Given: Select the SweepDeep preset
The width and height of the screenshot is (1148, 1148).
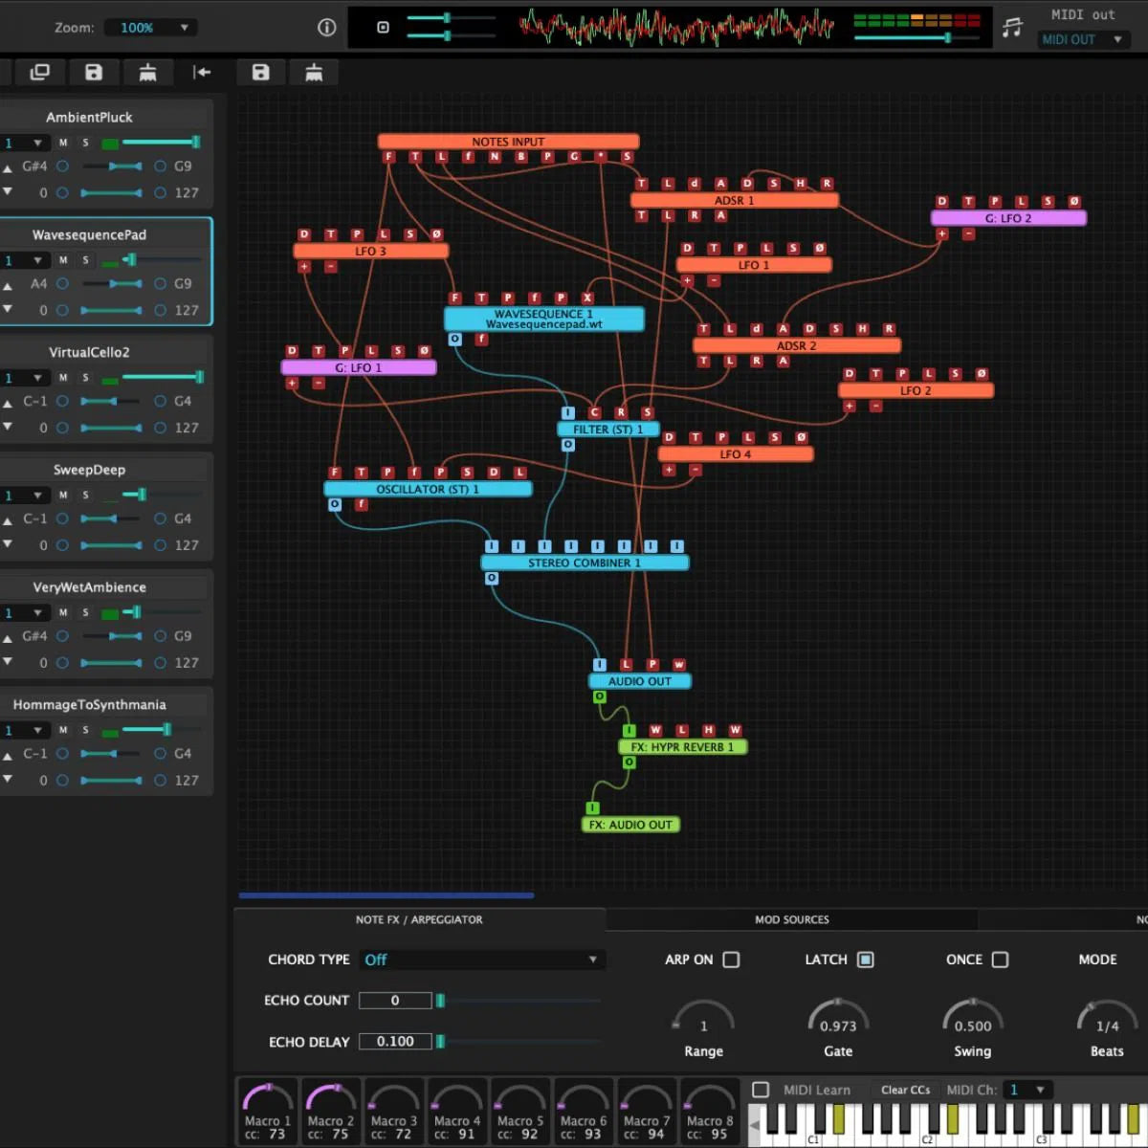Looking at the screenshot, I should (89, 469).
